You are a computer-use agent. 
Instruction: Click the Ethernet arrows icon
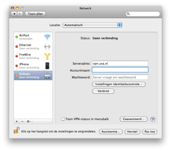tap(47, 47)
